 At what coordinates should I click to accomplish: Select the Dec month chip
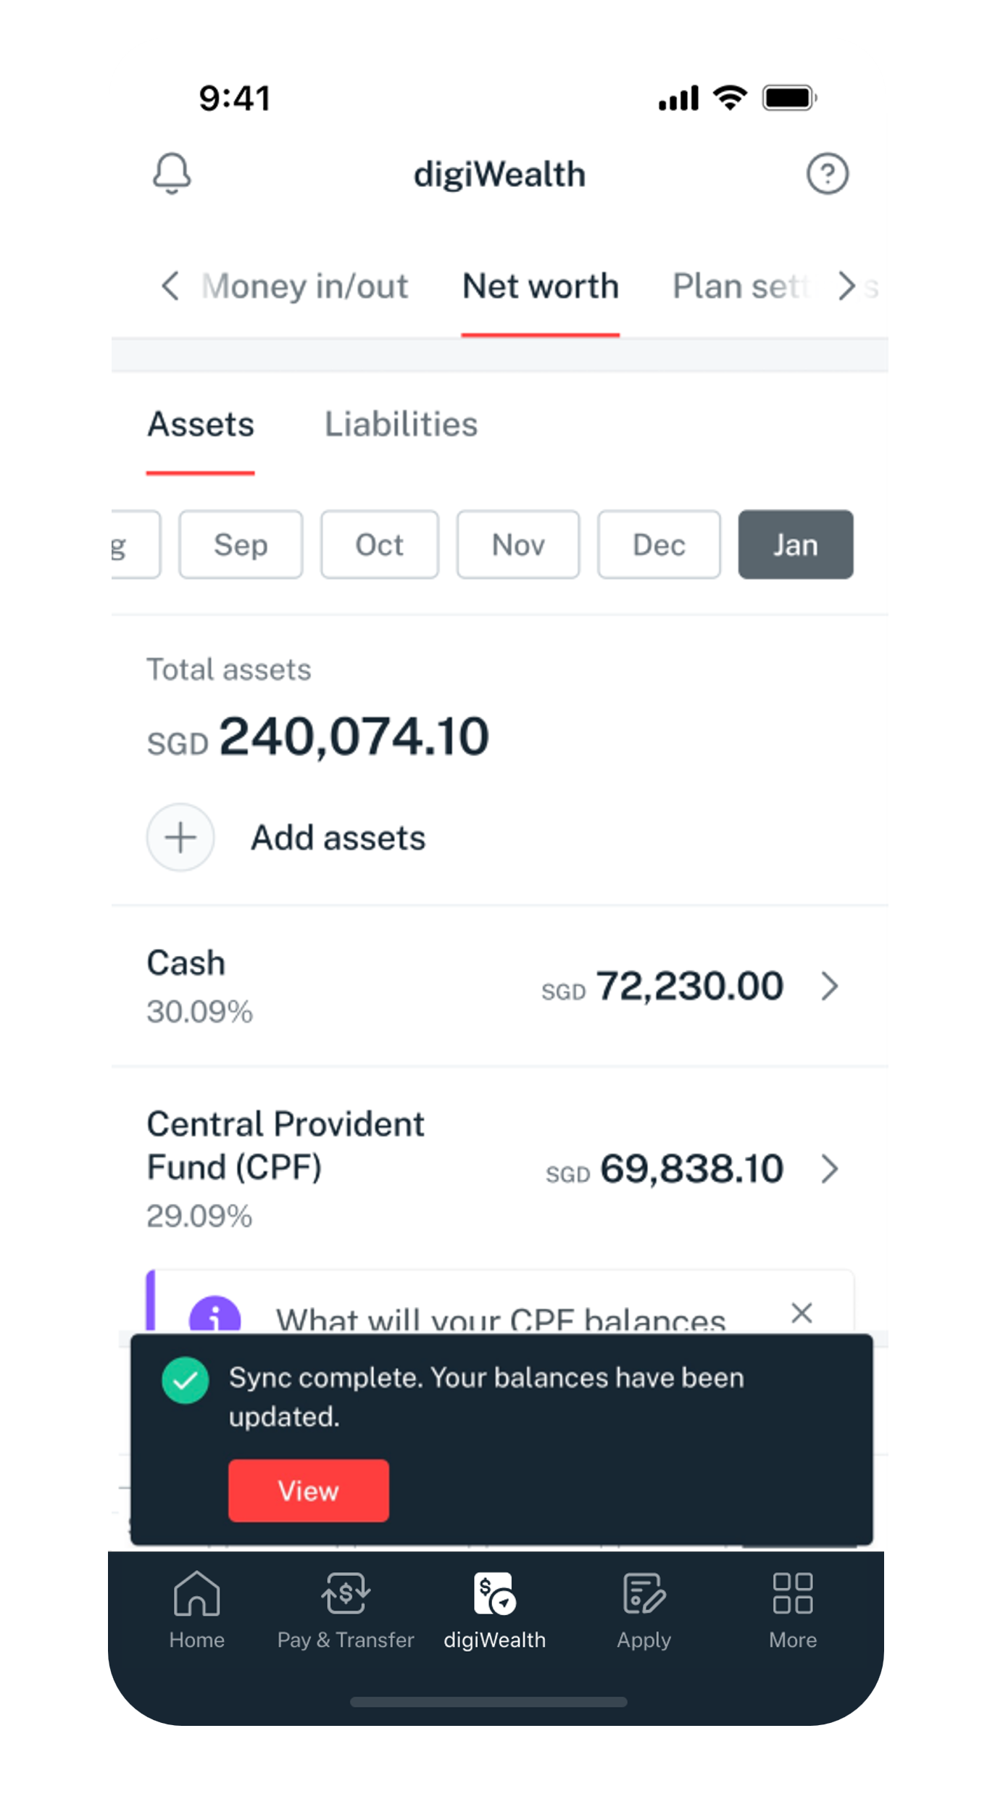[x=659, y=544]
